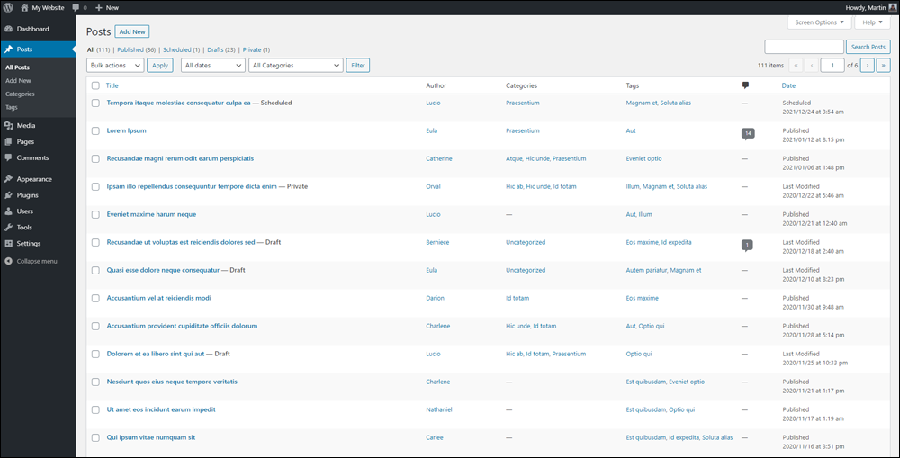This screenshot has width=900, height=458.
Task: Click the plus New icon in admin bar
Action: (99, 8)
